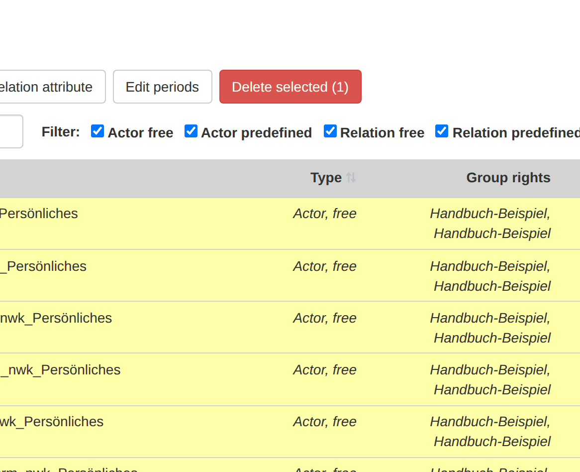Select the row labeled '_nwk_Persönliches'

tap(290, 380)
